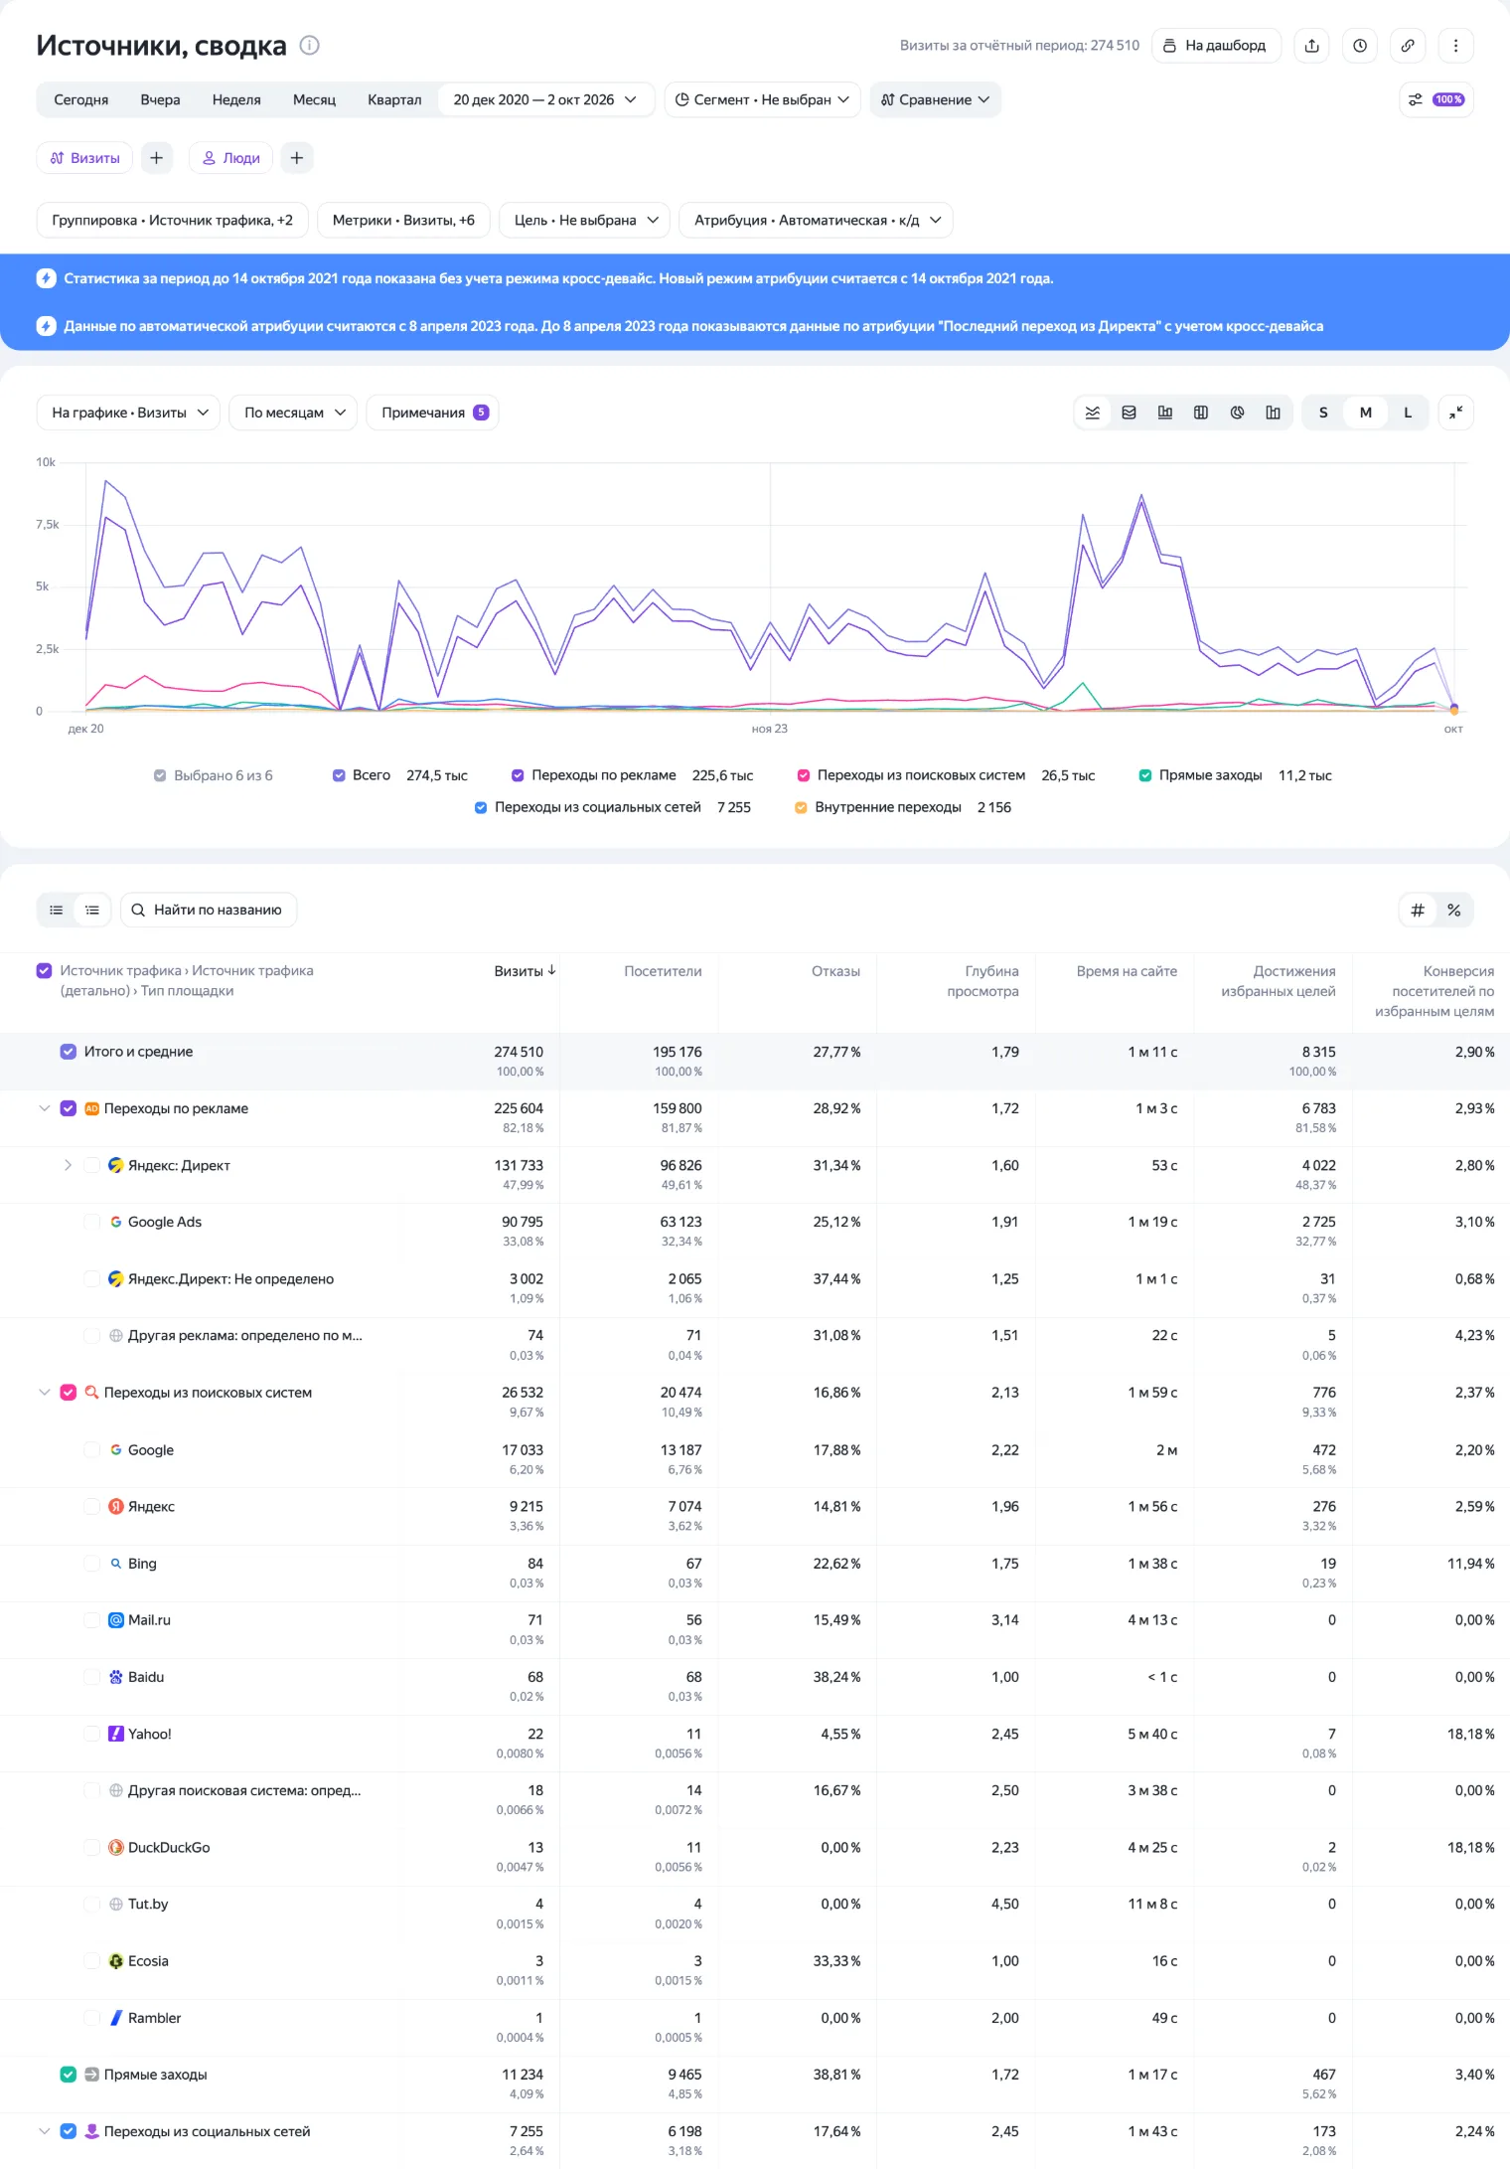Check the Яндекс: Директ row checkbox
The height and width of the screenshot is (2169, 1510).
coord(92,1165)
